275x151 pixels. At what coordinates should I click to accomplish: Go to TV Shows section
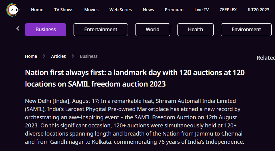pos(64,10)
